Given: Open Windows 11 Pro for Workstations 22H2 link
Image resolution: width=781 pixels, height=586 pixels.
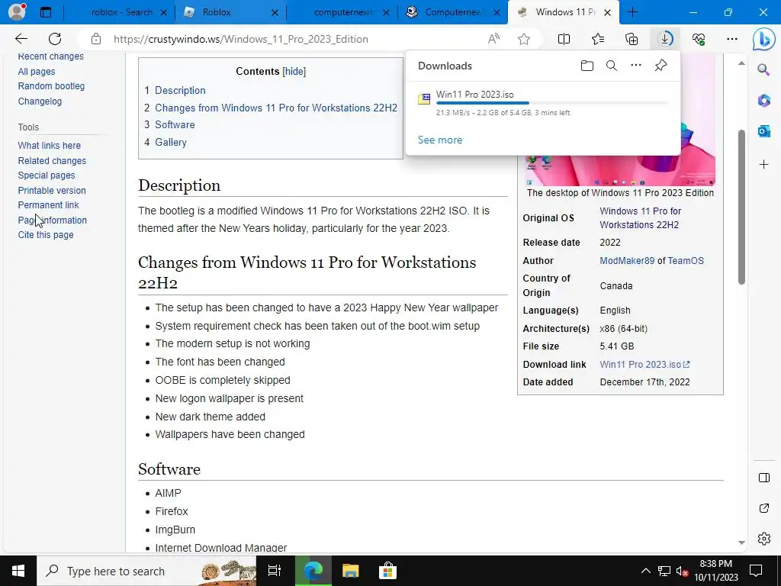Looking at the screenshot, I should (x=640, y=217).
